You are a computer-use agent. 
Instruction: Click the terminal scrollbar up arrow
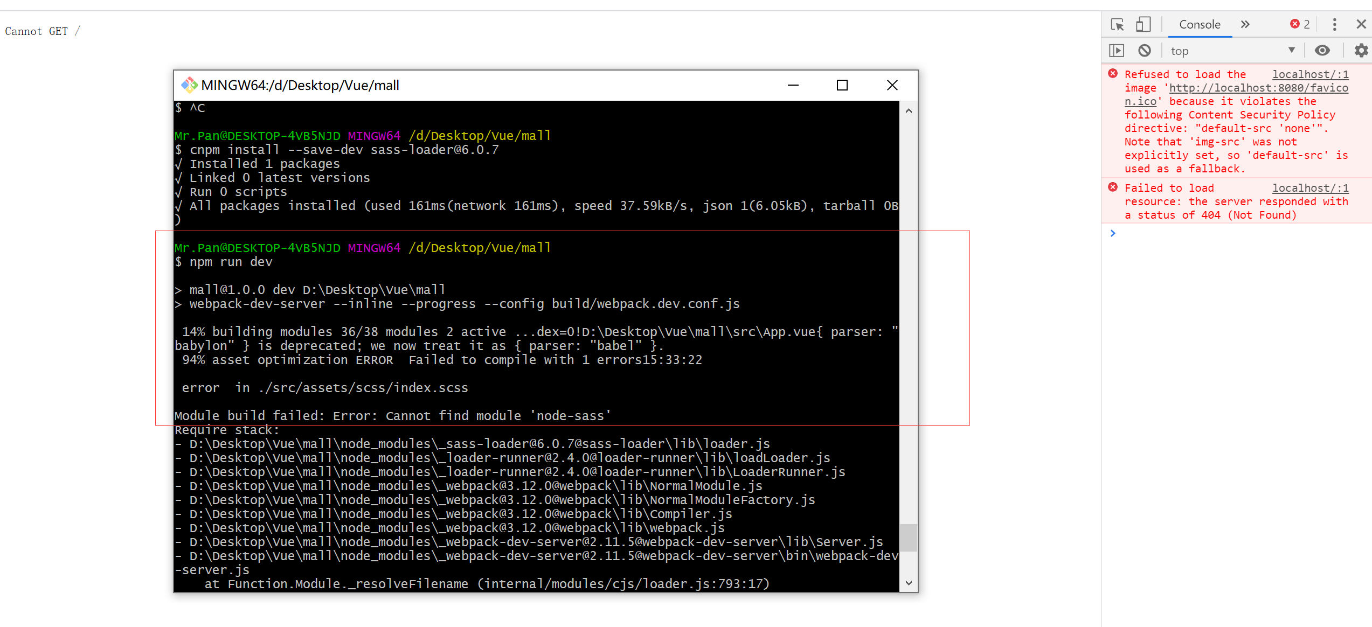point(909,111)
